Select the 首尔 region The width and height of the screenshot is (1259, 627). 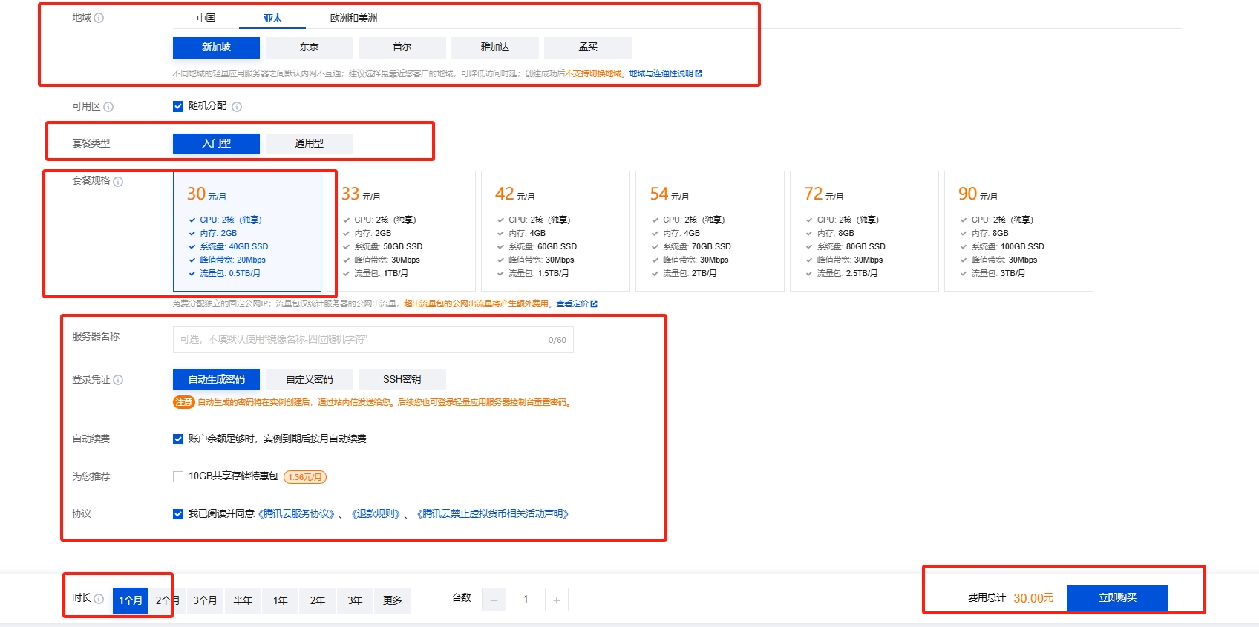coord(402,47)
